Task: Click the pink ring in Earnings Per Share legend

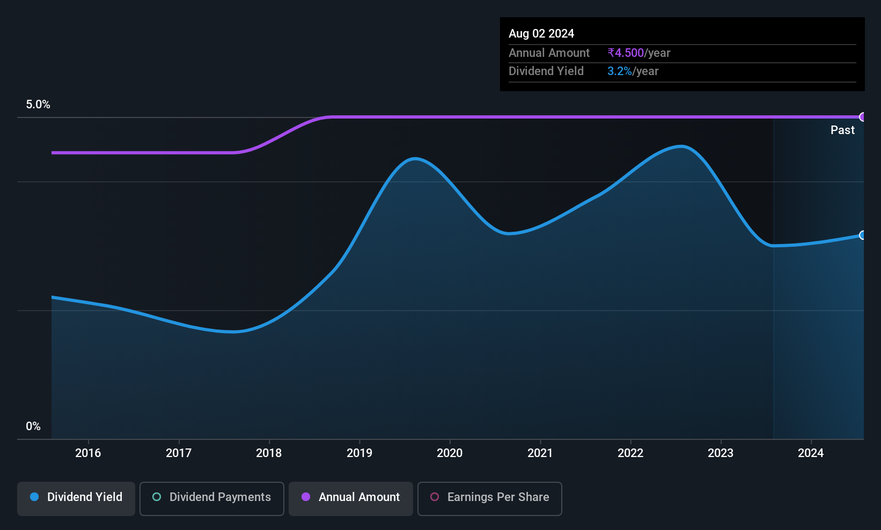Action: 435,497
